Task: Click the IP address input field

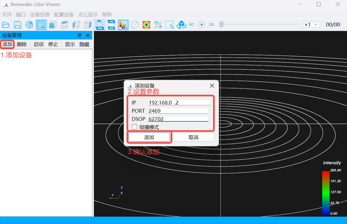Action: tap(179, 103)
